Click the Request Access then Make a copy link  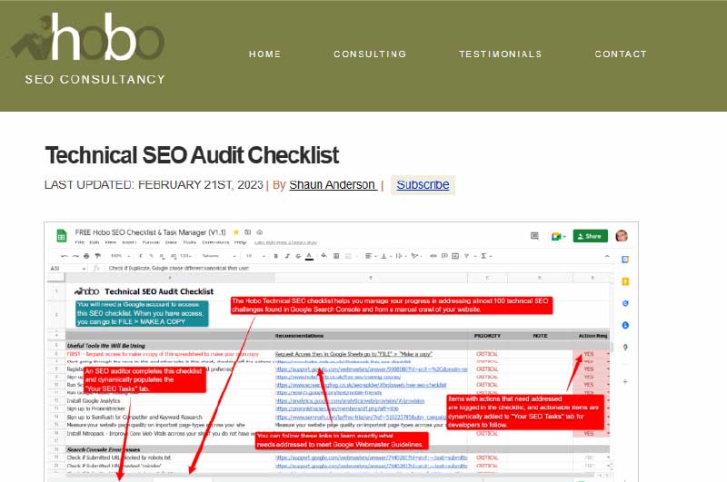coord(354,354)
